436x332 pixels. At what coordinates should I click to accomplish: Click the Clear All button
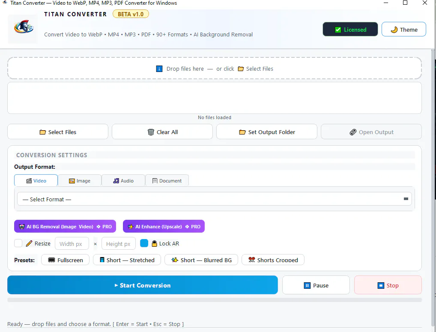tap(162, 132)
